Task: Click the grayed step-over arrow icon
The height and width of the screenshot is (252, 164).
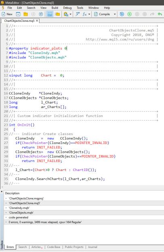Action: coord(152,14)
